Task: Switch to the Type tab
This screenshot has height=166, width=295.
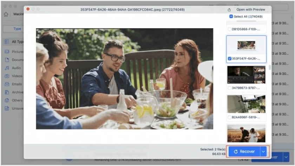Action: tap(17, 29)
